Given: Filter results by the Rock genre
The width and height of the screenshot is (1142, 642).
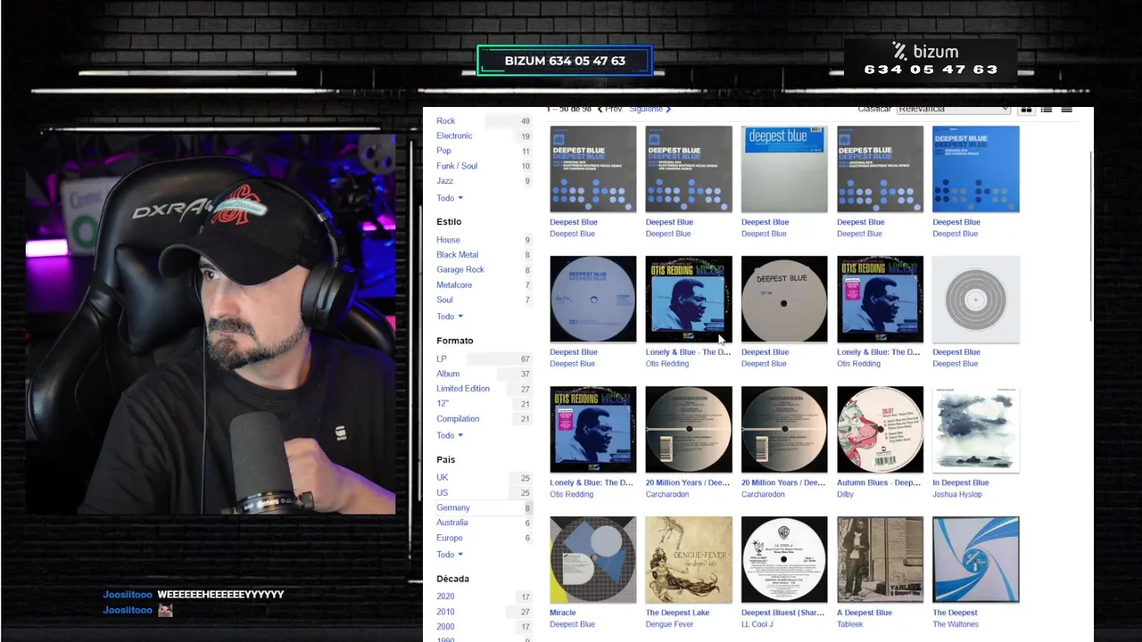Looking at the screenshot, I should click(x=446, y=121).
